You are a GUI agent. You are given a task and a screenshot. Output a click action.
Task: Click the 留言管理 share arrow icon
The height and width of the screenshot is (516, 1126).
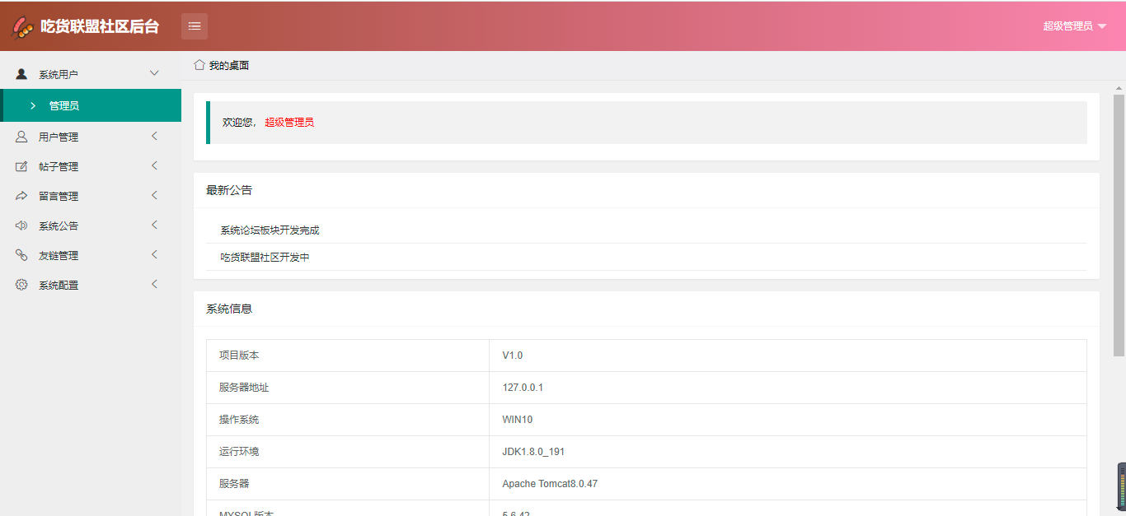click(21, 196)
